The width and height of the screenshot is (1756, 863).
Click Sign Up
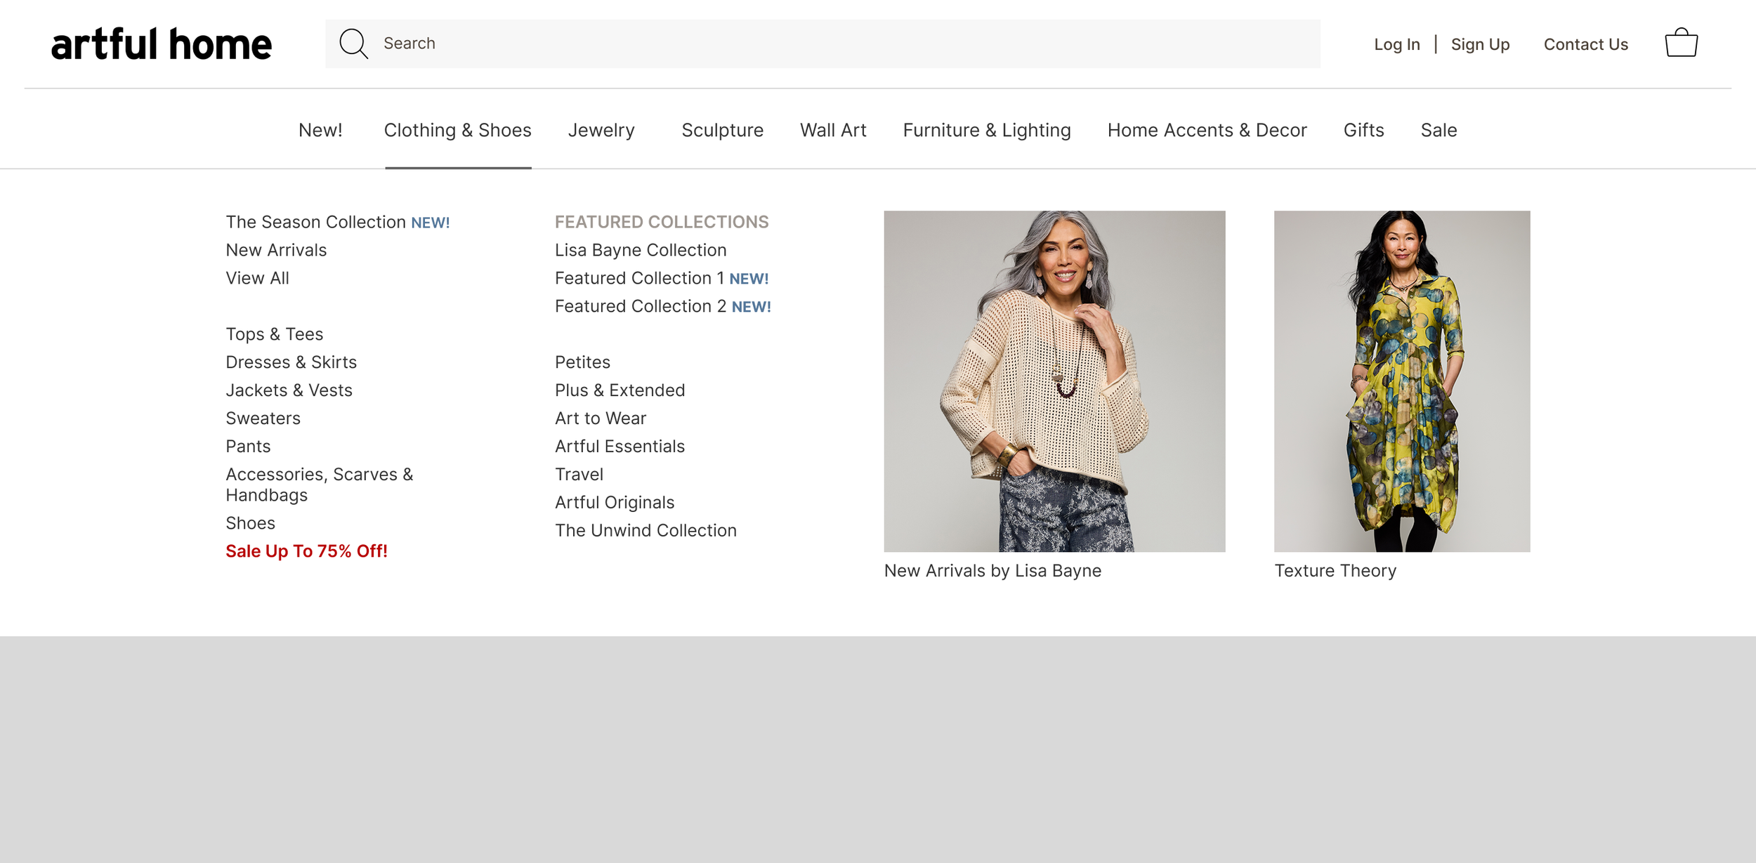pyautogui.click(x=1480, y=44)
